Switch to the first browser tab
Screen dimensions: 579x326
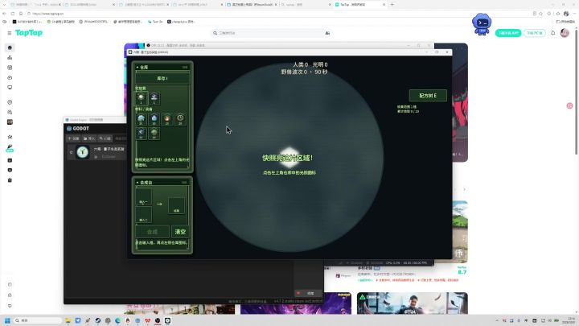36,5
